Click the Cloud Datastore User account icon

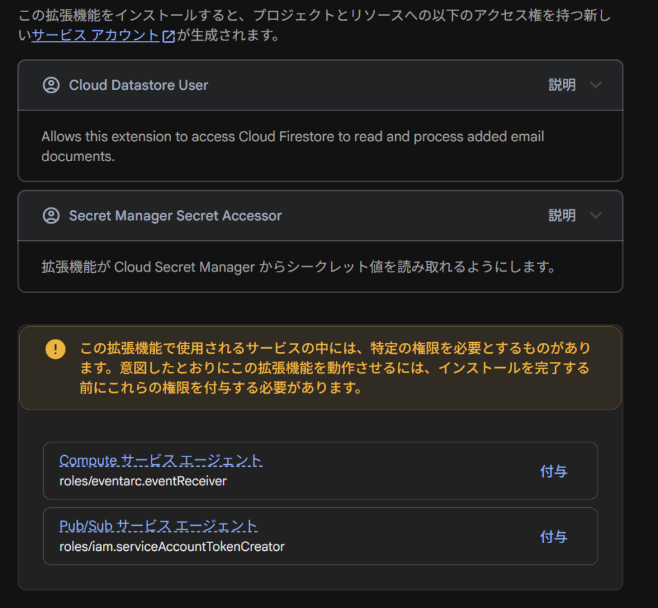click(x=51, y=85)
